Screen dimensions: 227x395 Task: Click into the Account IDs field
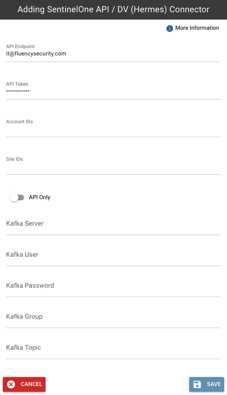[113, 129]
